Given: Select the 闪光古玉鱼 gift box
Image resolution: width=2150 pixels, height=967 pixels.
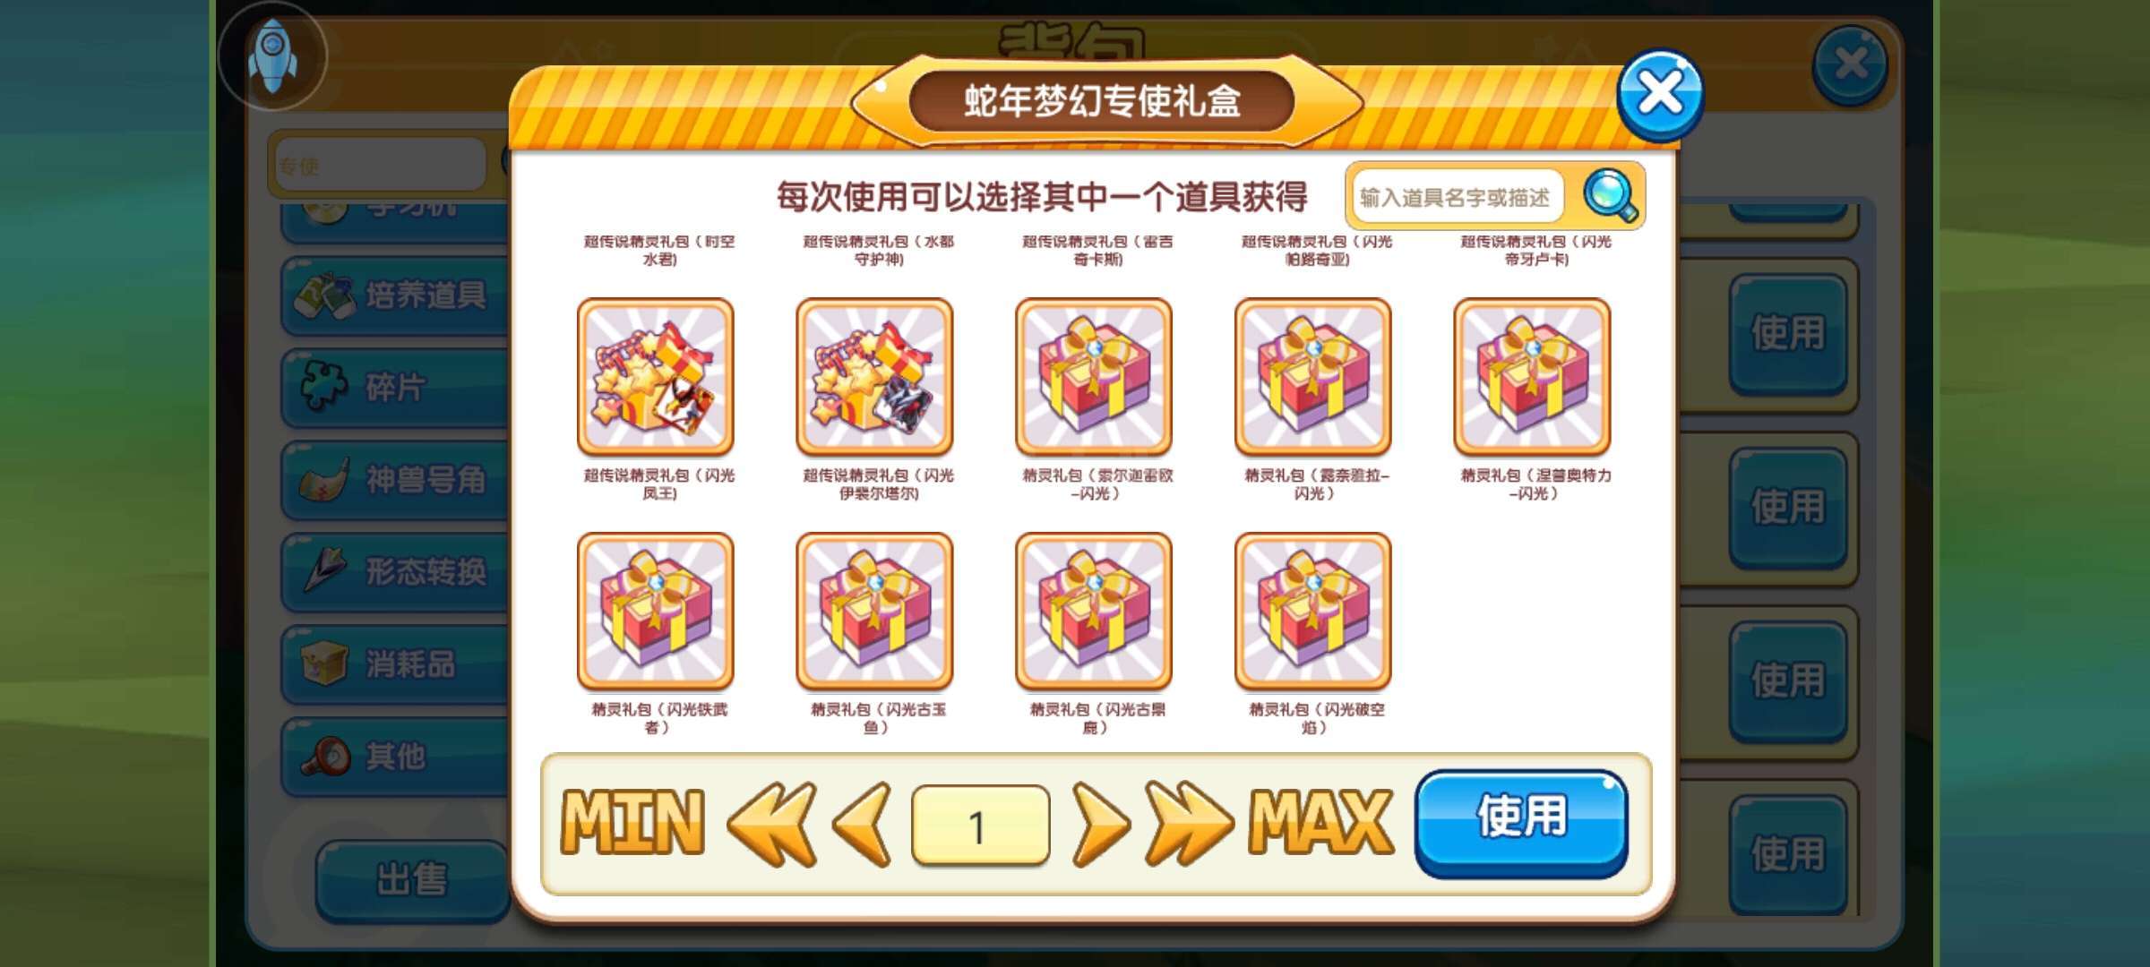Looking at the screenshot, I should tap(874, 612).
